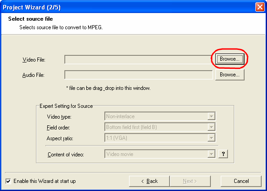Click inside the Video File path field
Image resolution: width=267 pixels, height=191 pixels.
point(138,59)
